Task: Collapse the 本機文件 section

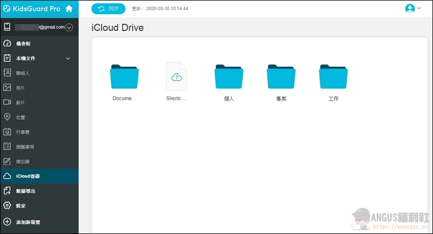Action: (x=68, y=58)
